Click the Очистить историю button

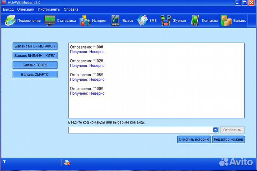coord(194,139)
